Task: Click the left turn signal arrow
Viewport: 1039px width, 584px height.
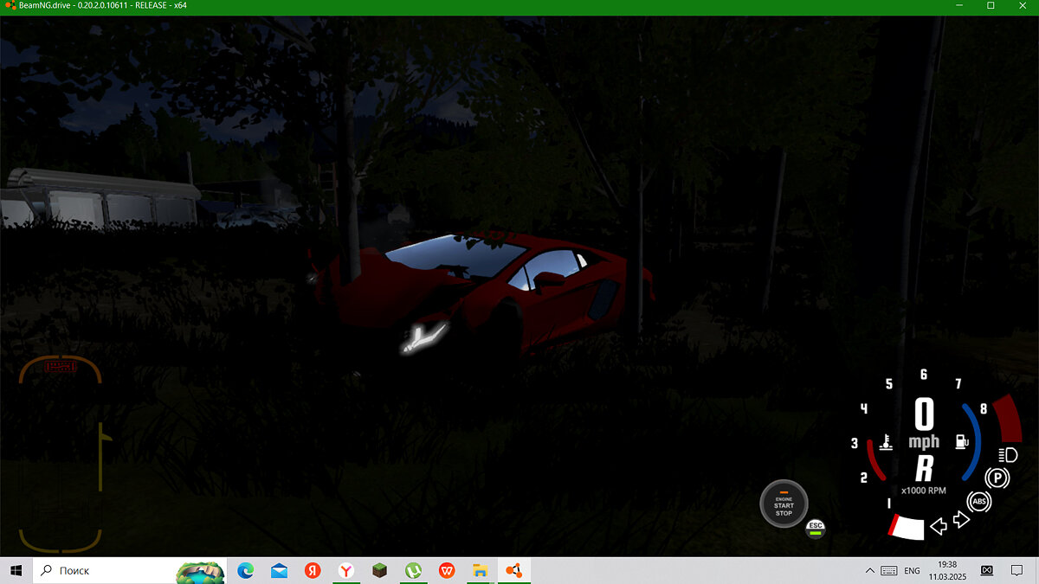Action: click(938, 525)
